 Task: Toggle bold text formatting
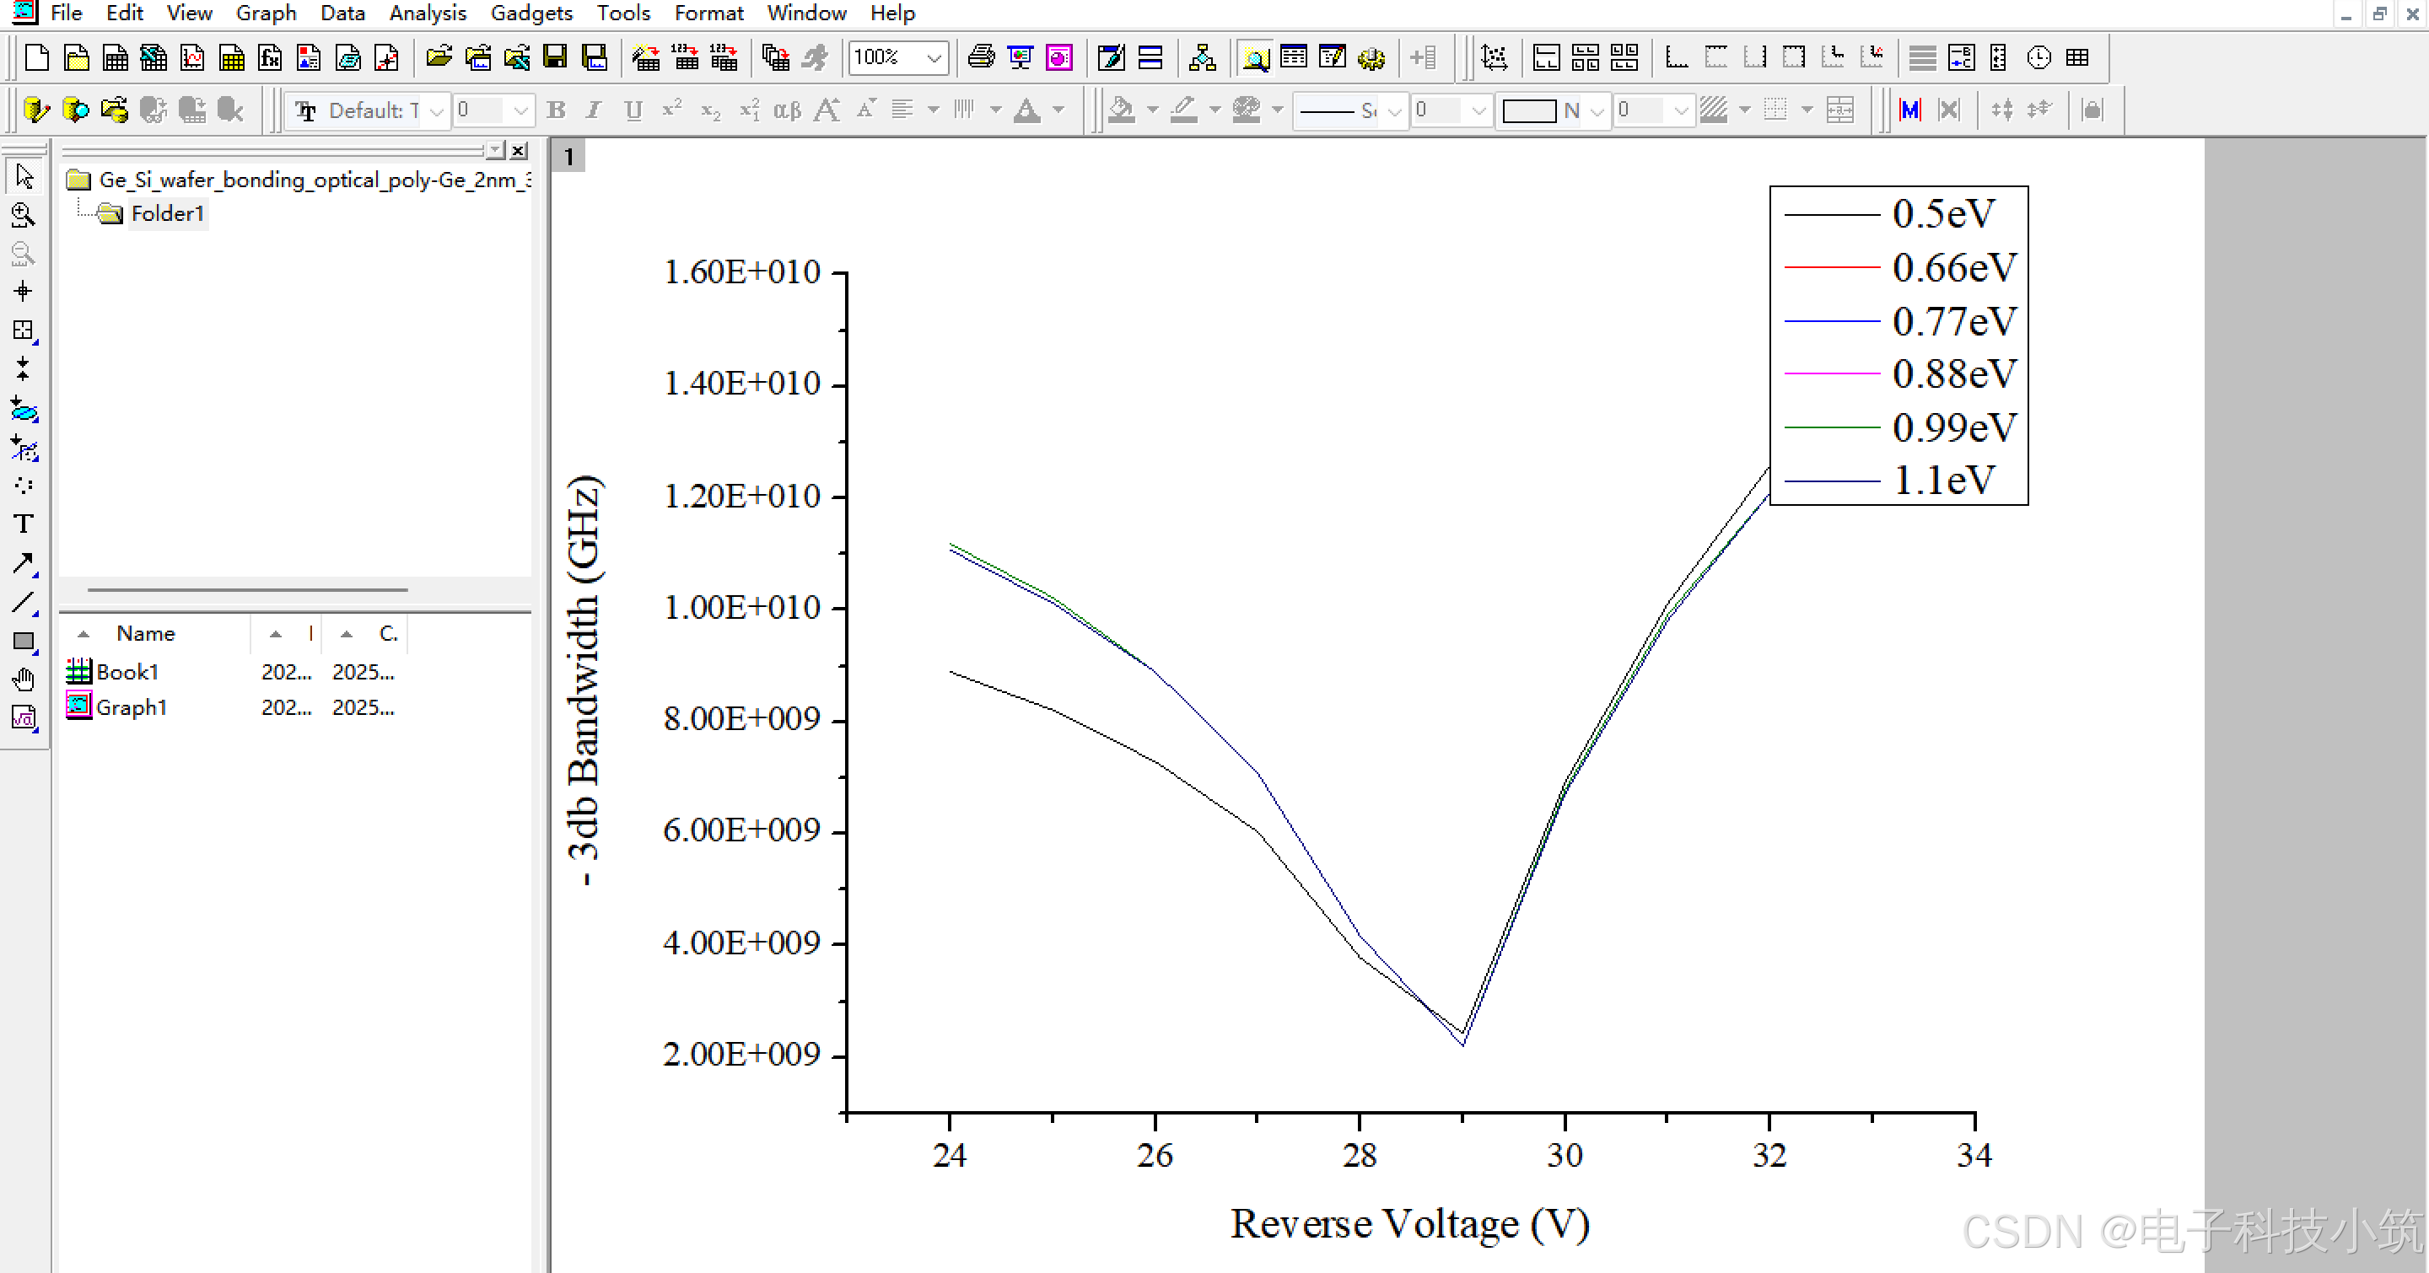[557, 110]
